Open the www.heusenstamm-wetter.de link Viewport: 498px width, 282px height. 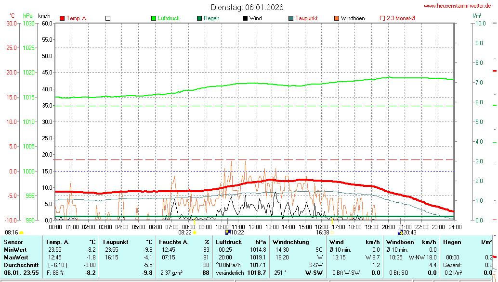[x=457, y=6]
